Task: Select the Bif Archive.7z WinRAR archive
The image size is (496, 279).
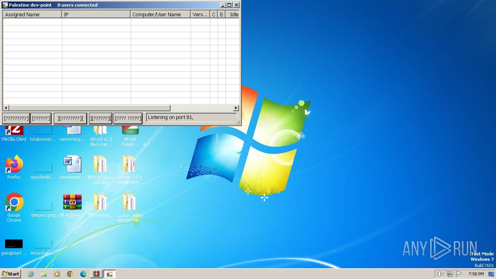Action: tap(72, 205)
